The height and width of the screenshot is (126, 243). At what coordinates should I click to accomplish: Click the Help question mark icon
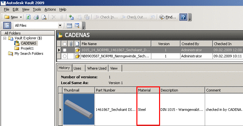pos(183,17)
